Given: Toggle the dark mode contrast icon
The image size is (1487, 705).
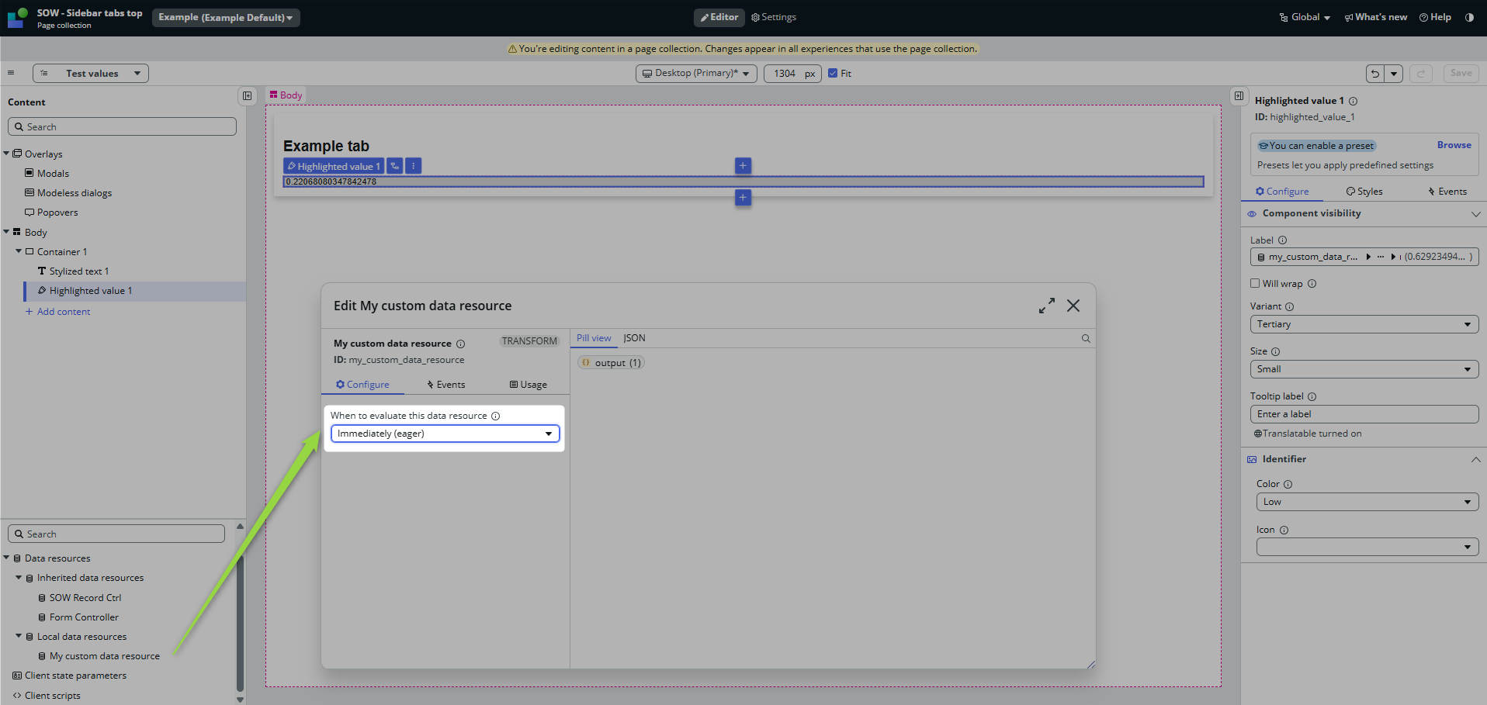Looking at the screenshot, I should pos(1469,17).
